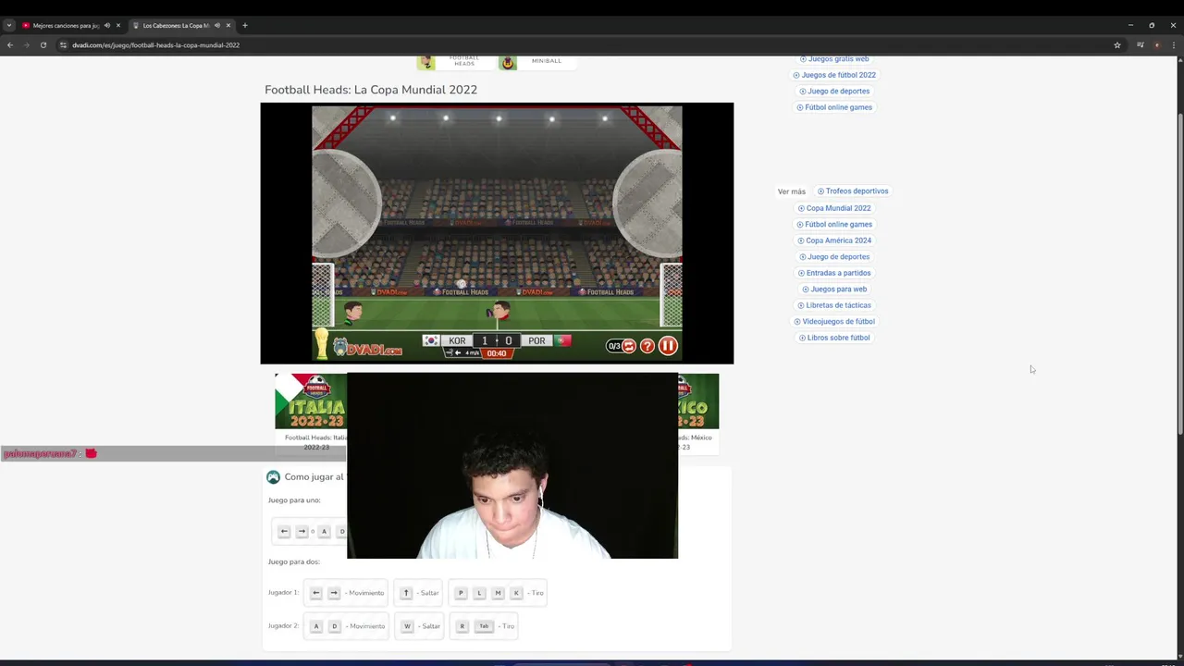
Task: Open the game help question mark
Action: [647, 346]
